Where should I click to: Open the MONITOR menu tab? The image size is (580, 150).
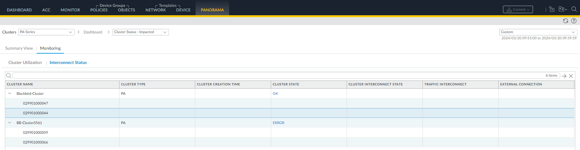70,10
